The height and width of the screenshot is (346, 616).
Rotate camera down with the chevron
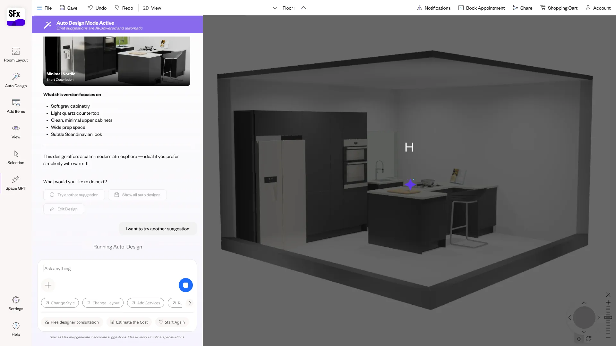(x=584, y=332)
